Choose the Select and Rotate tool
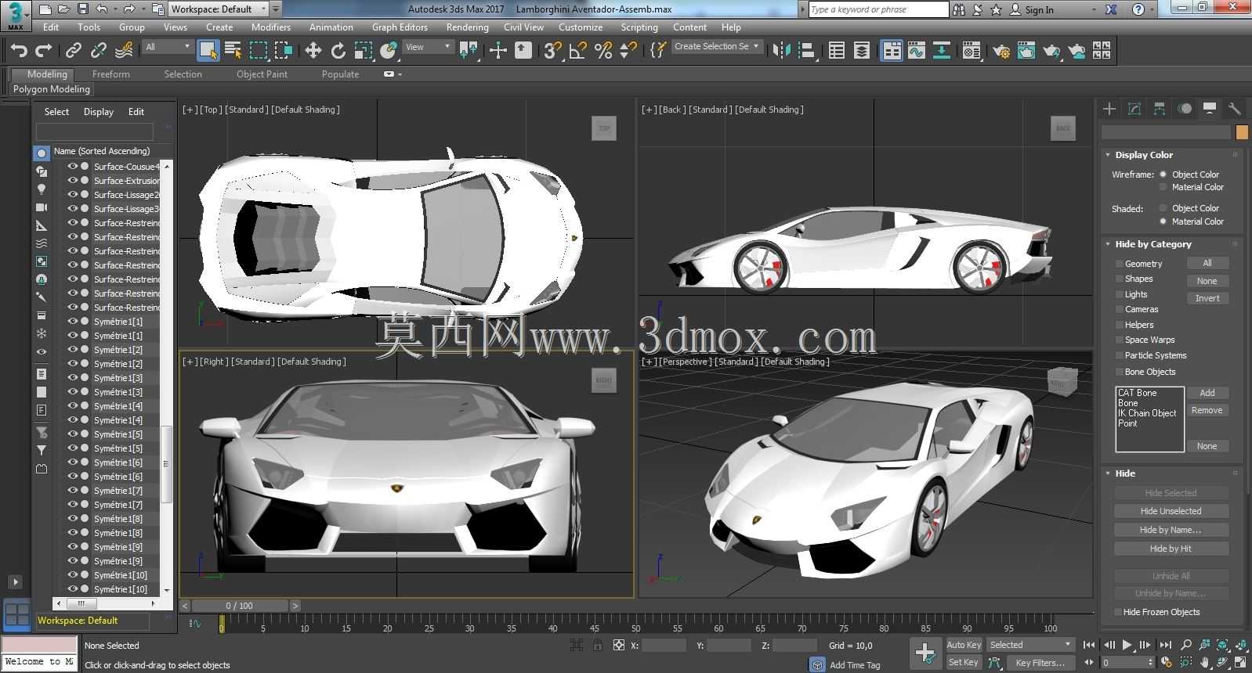The image size is (1252, 673). 338,51
